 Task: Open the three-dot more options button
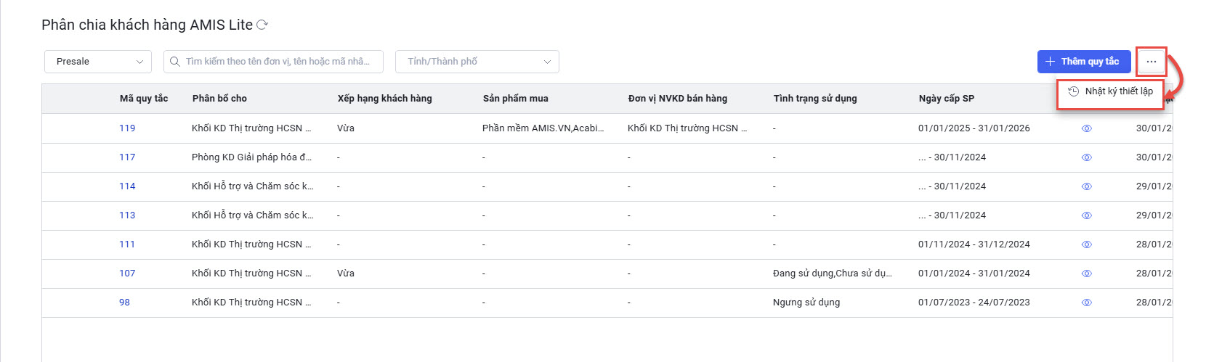pyautogui.click(x=1151, y=62)
